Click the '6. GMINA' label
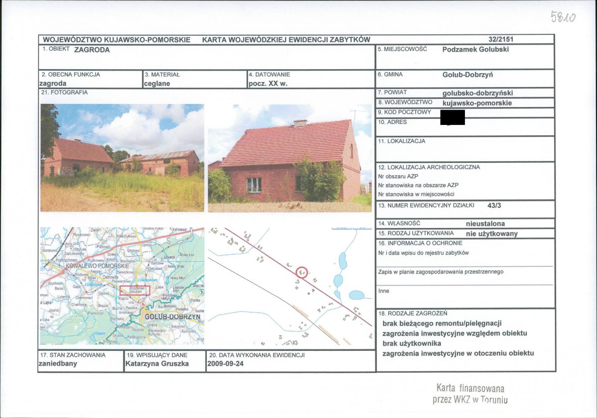This screenshot has width=597, height=418. point(390,75)
